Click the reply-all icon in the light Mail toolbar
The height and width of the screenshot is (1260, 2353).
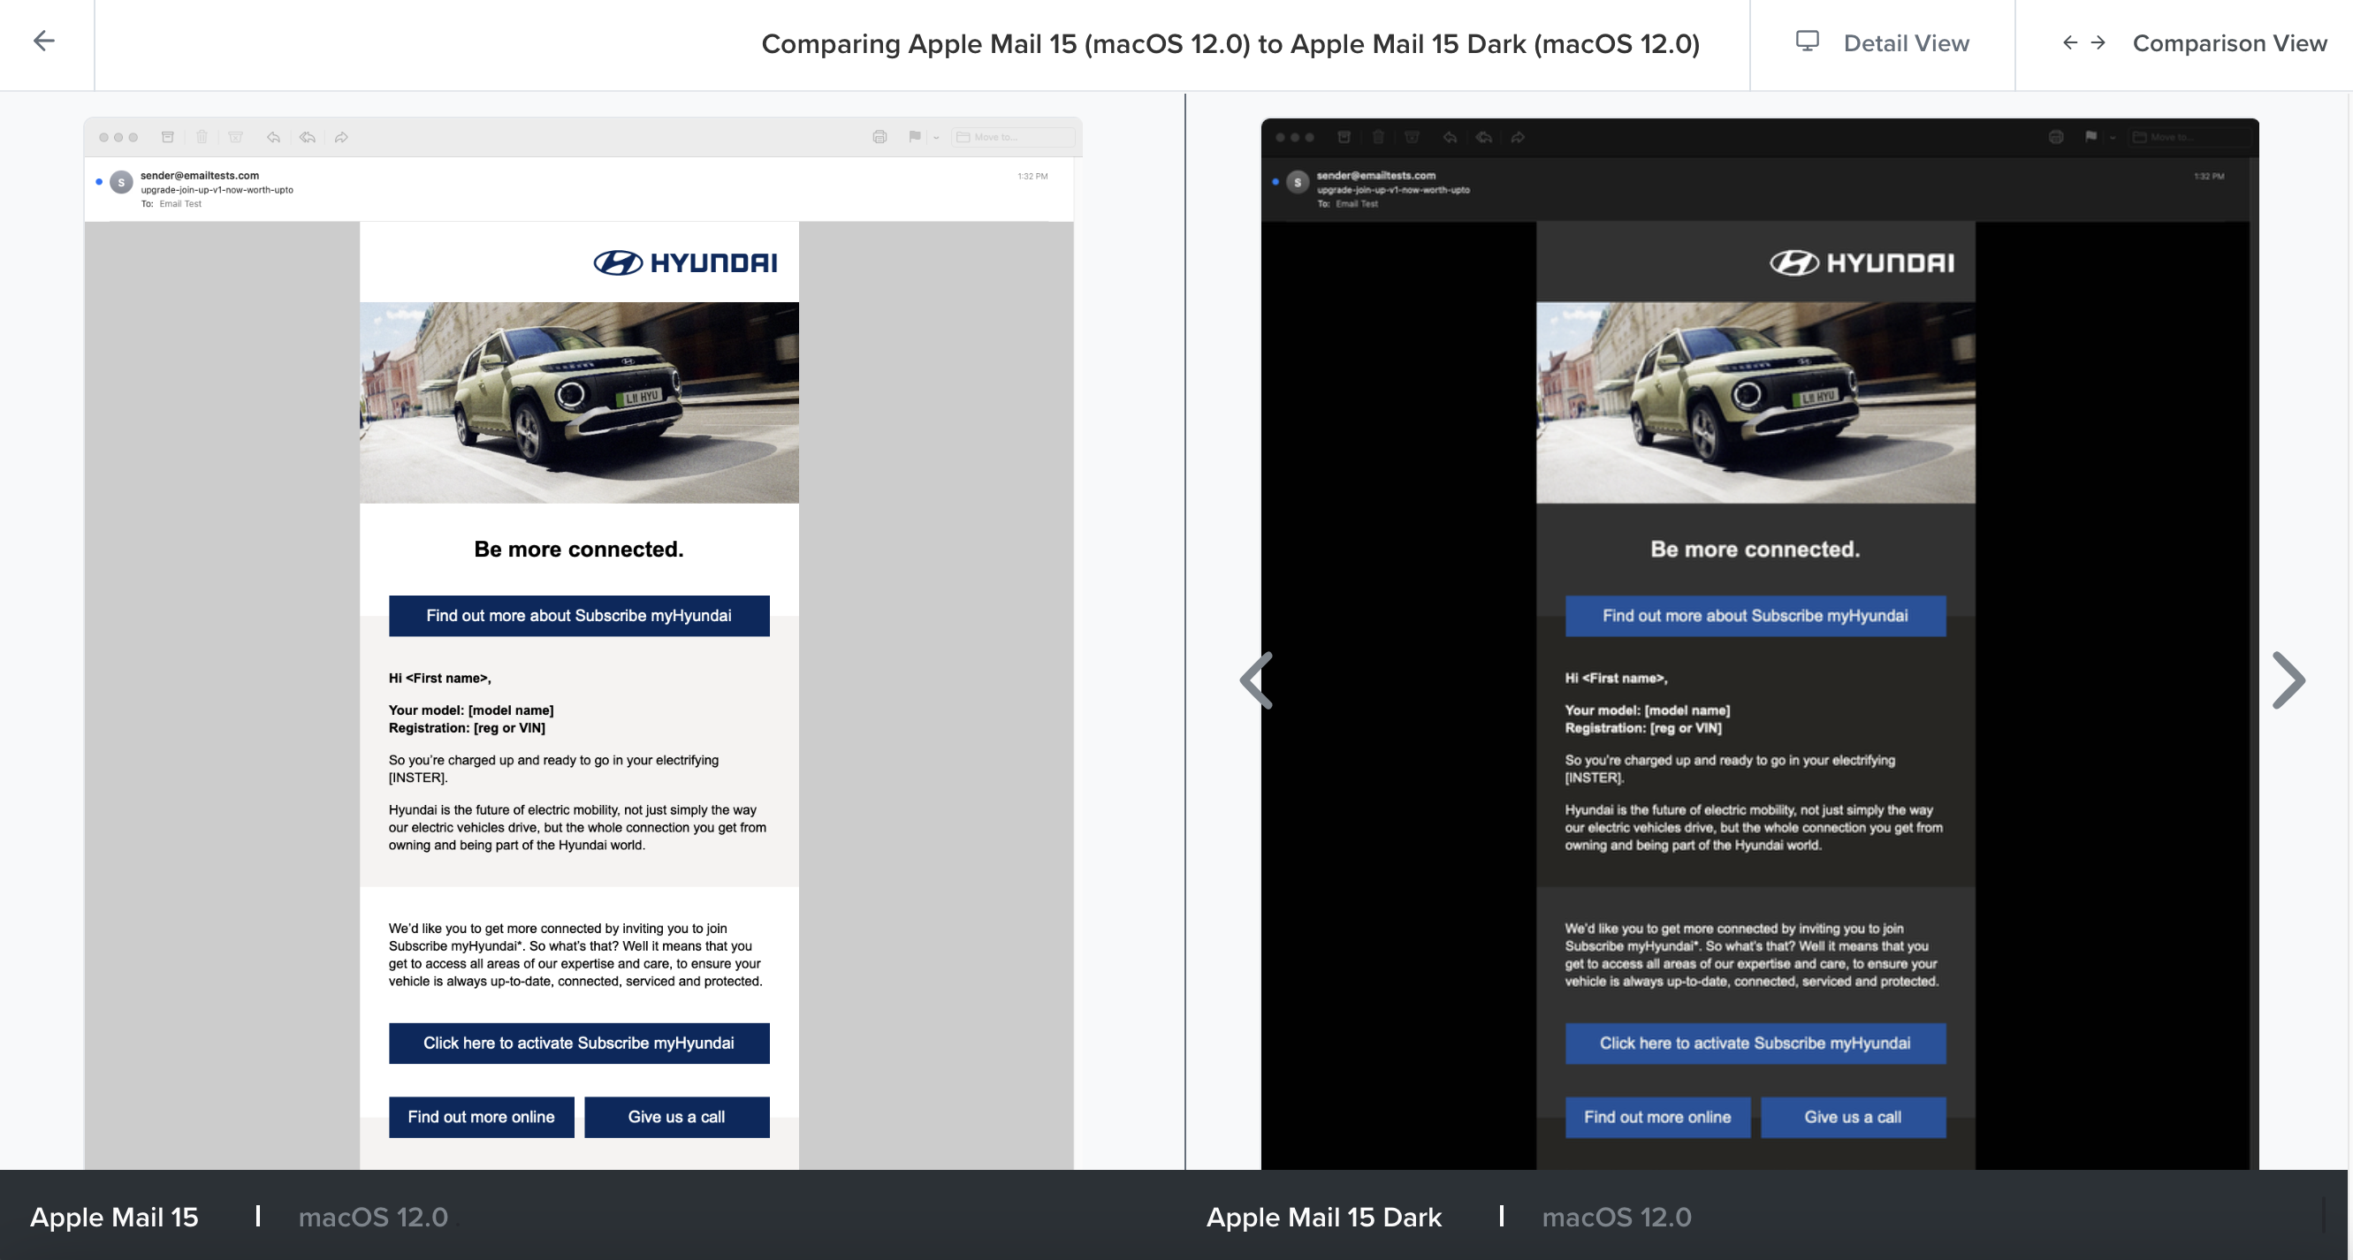tap(308, 137)
